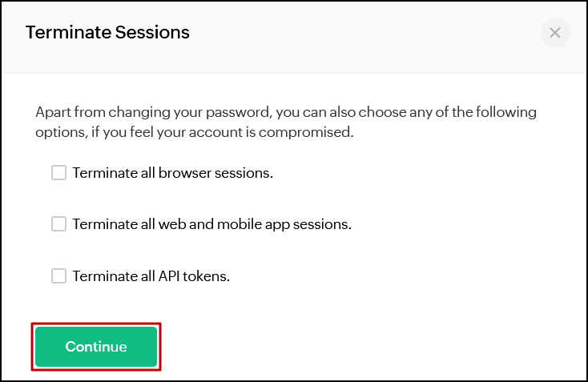Viewport: 588px width, 382px height.
Task: Click the word 'Continue' on the button
Action: (96, 347)
